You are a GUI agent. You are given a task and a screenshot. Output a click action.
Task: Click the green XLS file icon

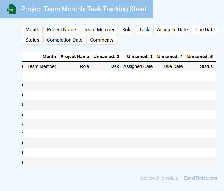tap(12, 9)
